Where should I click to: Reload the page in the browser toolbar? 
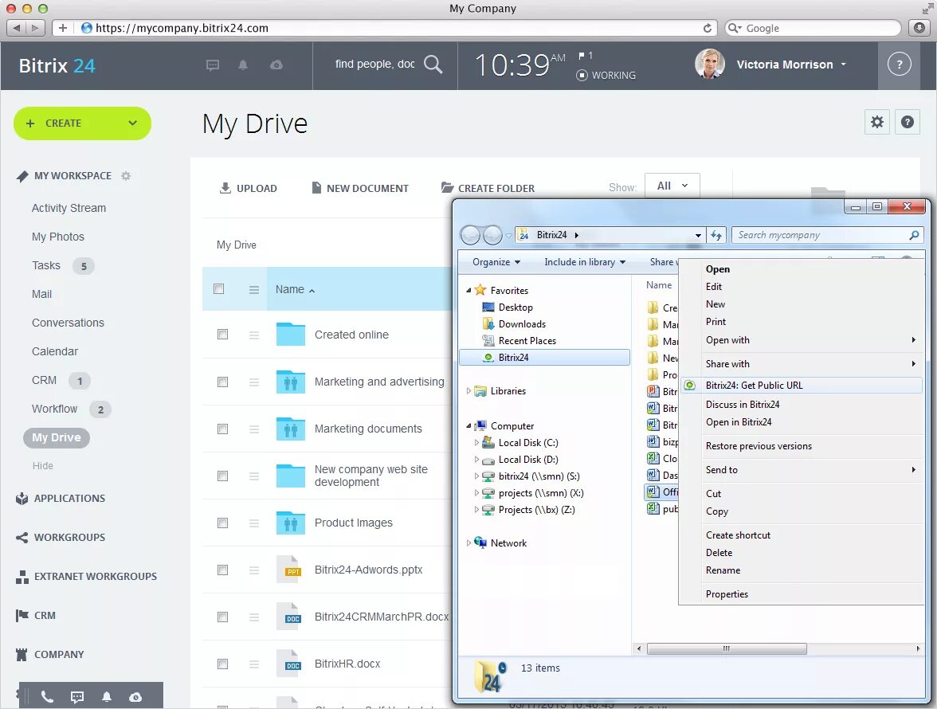point(708,28)
